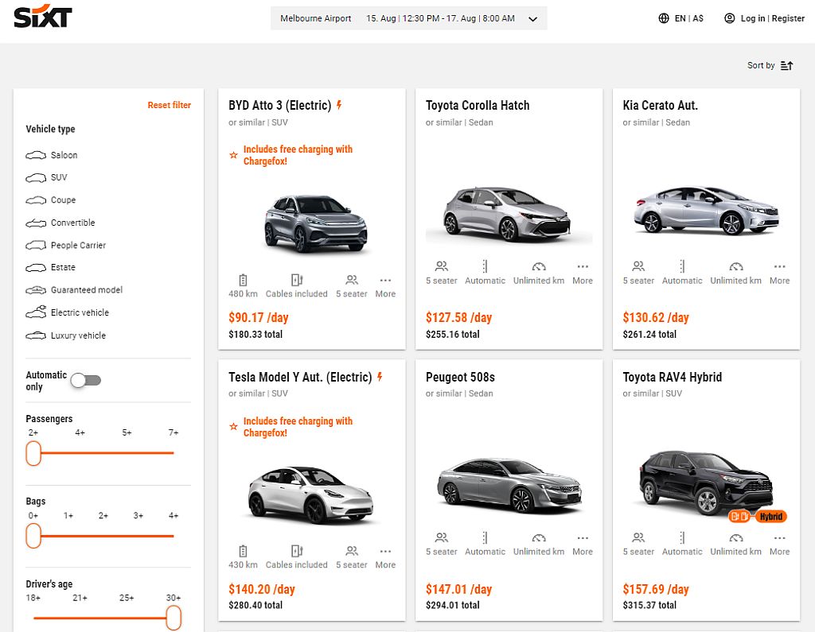Click Reset filter link
Screen dimensions: 815x632
coord(169,105)
